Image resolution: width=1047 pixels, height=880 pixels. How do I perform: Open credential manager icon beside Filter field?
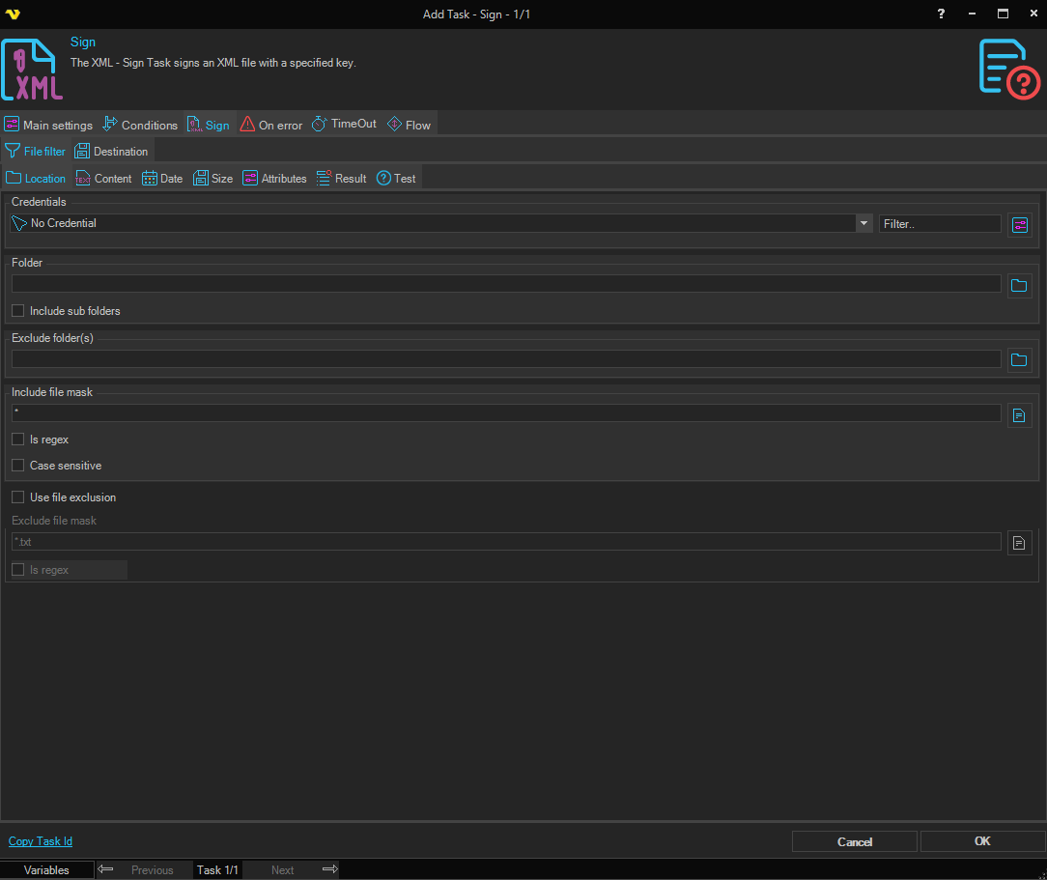coord(1019,224)
